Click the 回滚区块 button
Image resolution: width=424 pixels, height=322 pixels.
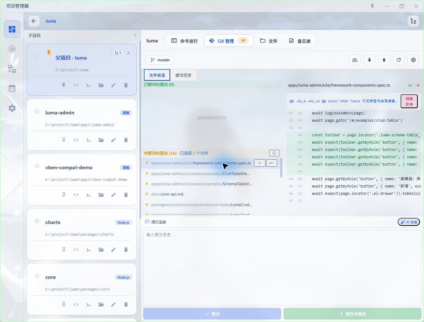(409, 101)
